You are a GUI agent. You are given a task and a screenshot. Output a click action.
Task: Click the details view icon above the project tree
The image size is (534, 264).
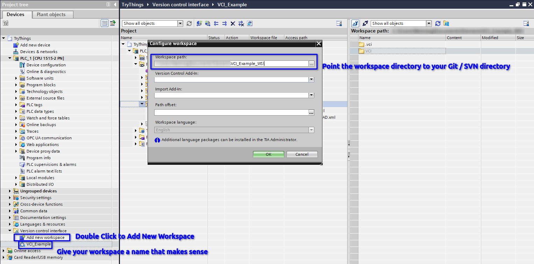point(105,23)
